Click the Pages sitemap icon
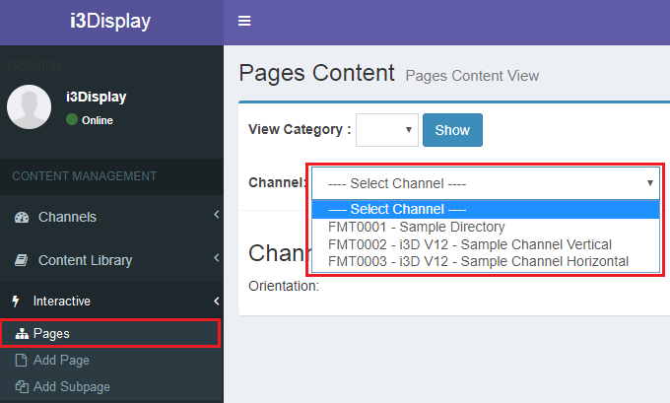 [22, 333]
